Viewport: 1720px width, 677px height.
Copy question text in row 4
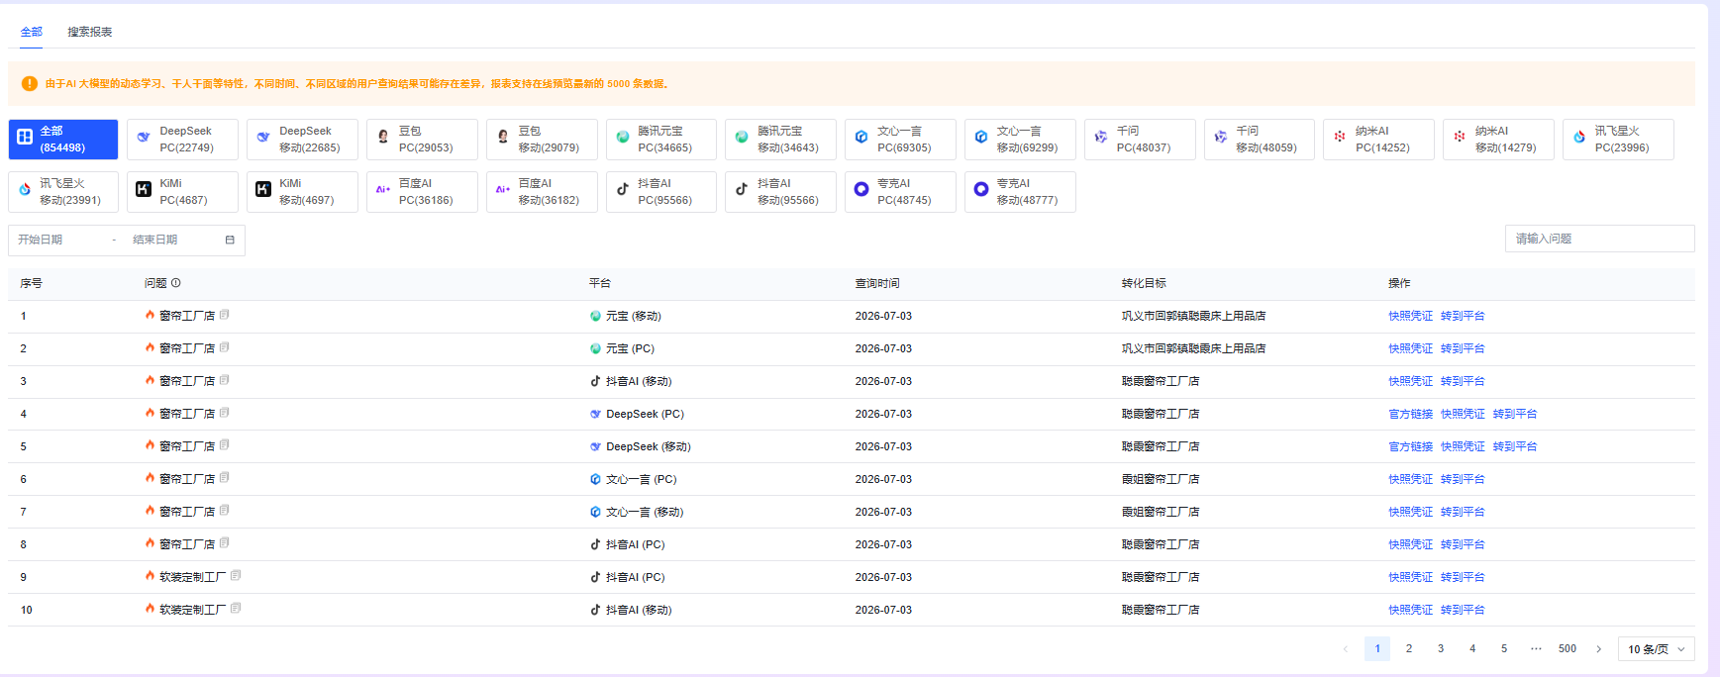(225, 413)
